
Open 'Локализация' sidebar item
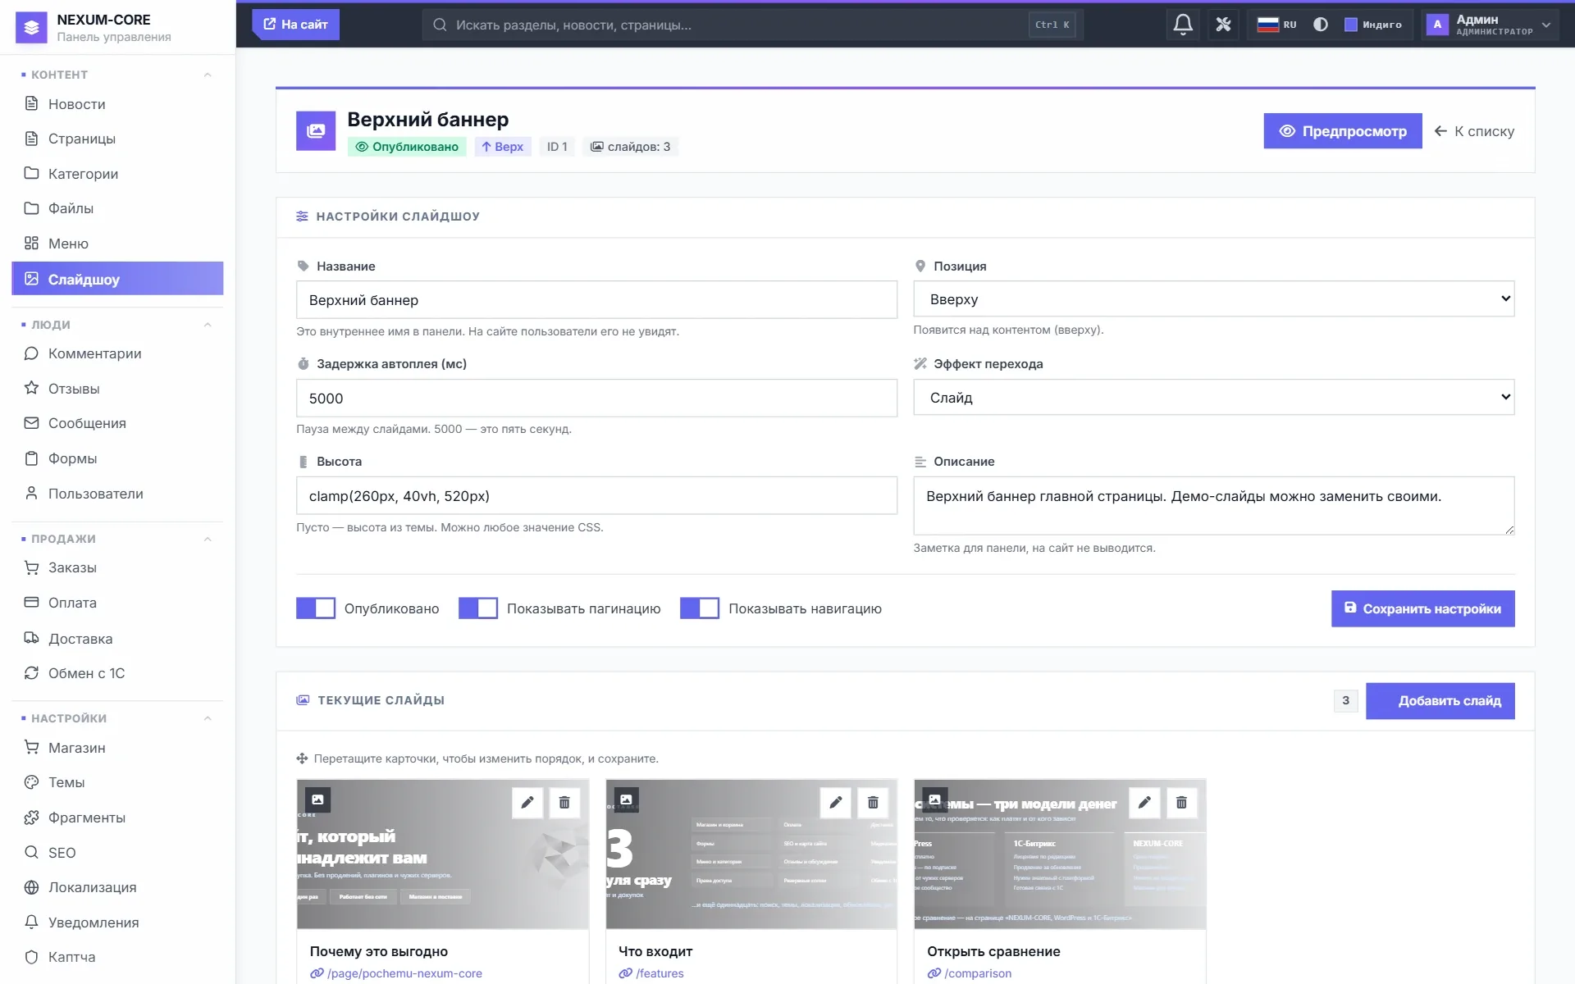pyautogui.click(x=117, y=887)
